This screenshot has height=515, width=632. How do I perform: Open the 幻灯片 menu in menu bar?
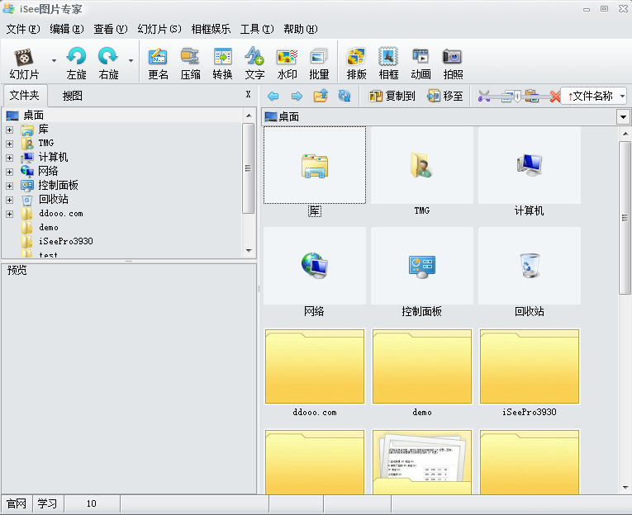coord(159,29)
